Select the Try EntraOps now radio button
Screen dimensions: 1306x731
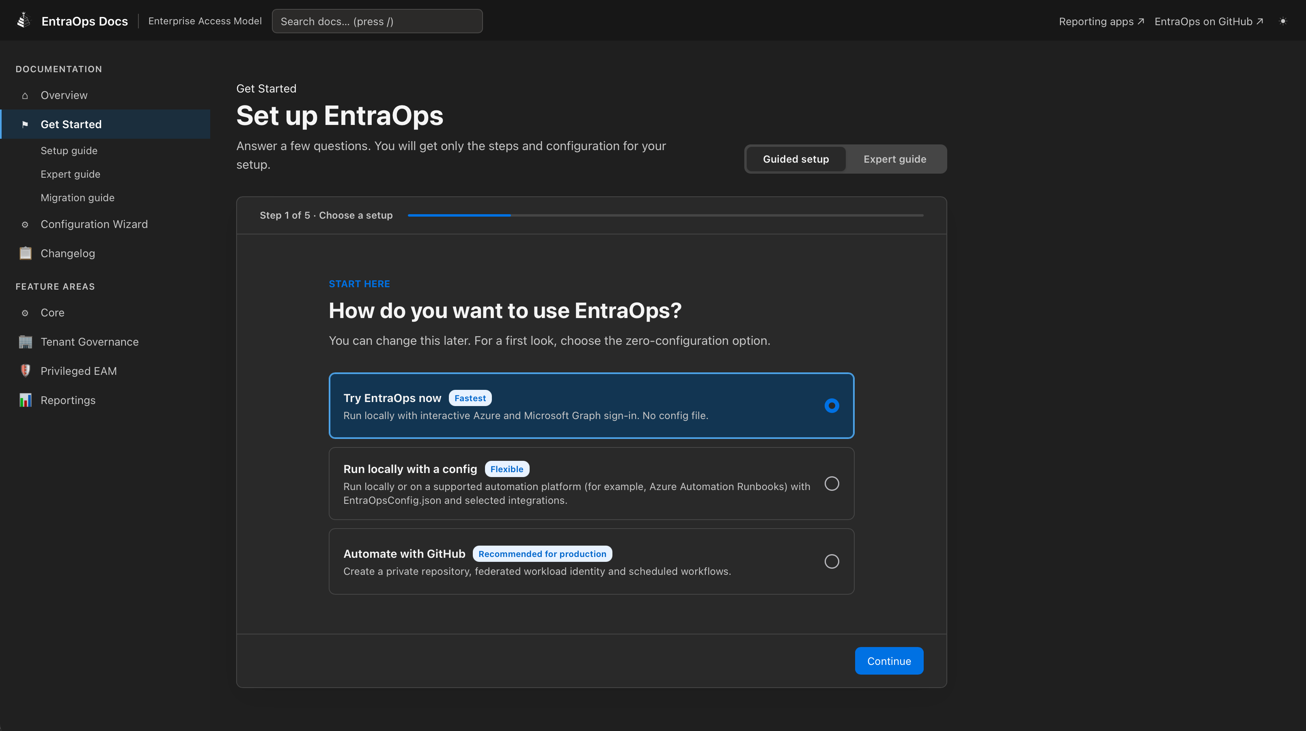pyautogui.click(x=832, y=406)
